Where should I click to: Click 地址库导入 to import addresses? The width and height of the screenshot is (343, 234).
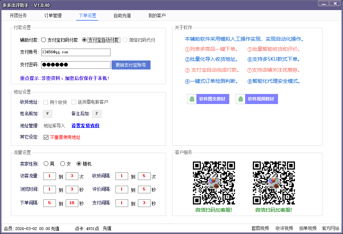pos(54,126)
